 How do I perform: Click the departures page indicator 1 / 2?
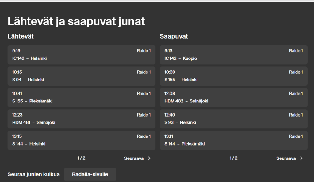click(x=81, y=158)
